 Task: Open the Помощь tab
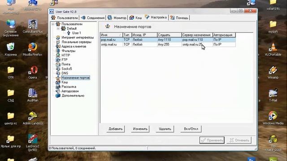pos(179,18)
